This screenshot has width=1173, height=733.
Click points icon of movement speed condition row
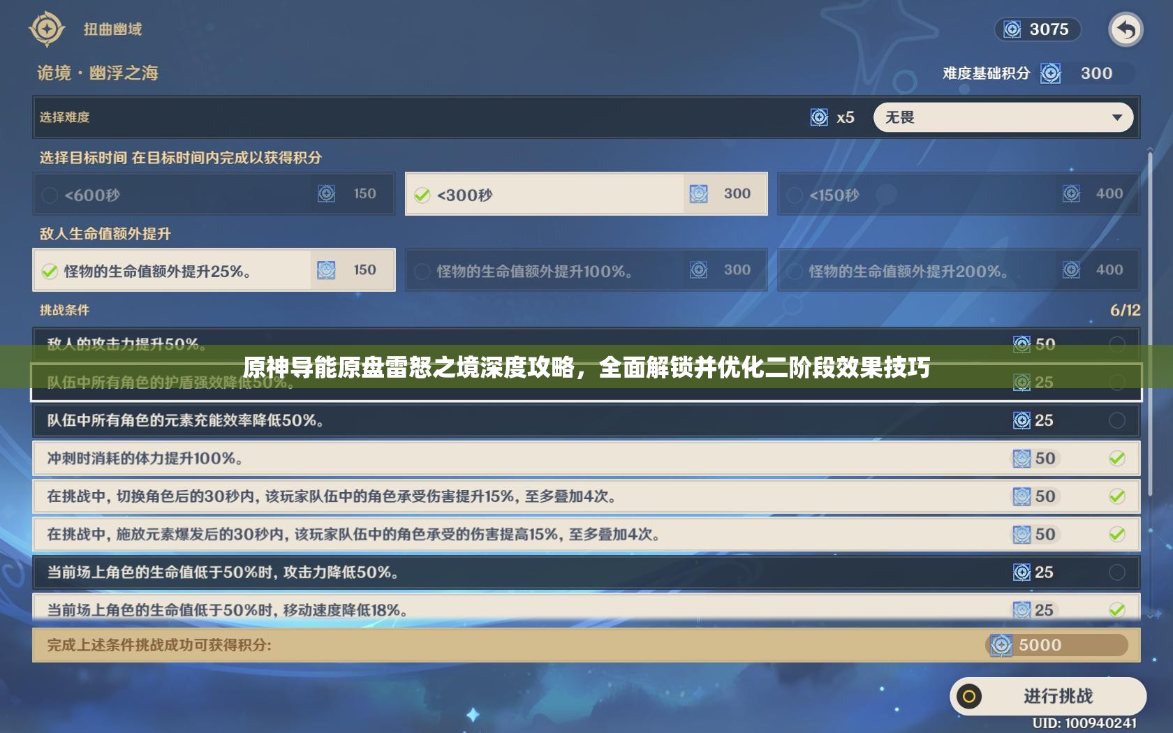1021,609
